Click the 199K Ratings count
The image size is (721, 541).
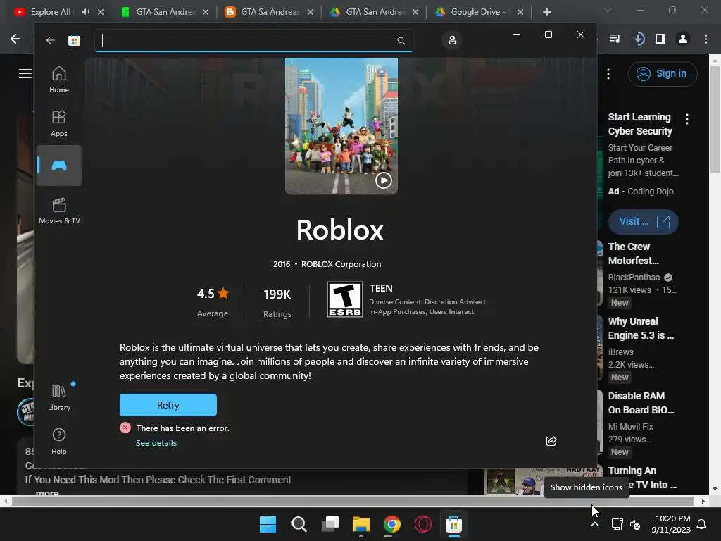tap(277, 303)
